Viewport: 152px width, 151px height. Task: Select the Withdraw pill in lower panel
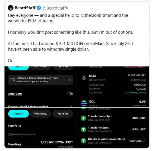(41, 114)
